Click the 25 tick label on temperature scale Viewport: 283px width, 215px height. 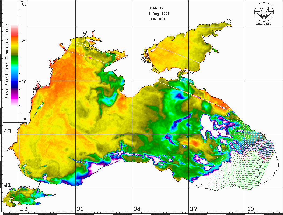24,41
